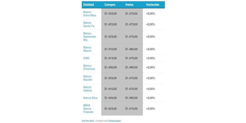This screenshot has height=123, width=246.
Task: Click the Compra column header
Action: pos(110,5)
